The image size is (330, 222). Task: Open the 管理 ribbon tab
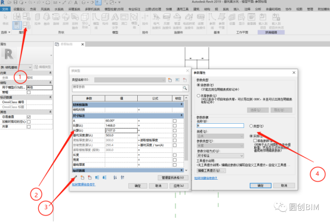pyautogui.click(x=310, y=9)
